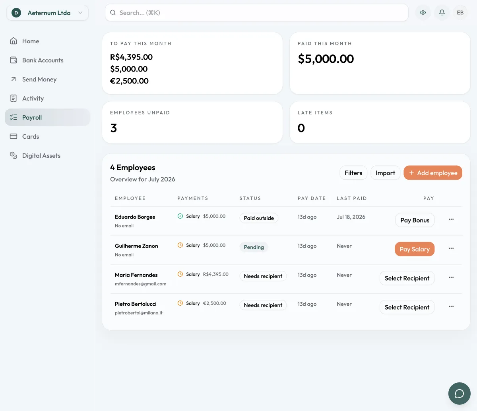The image size is (477, 411).
Task: Click employee name Guilherme Zanon
Action: coord(136,246)
